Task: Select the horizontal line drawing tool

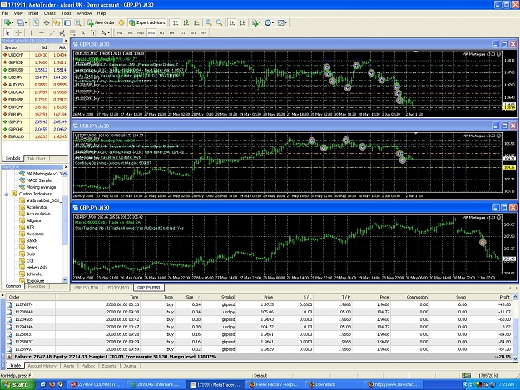Action: click(42, 32)
